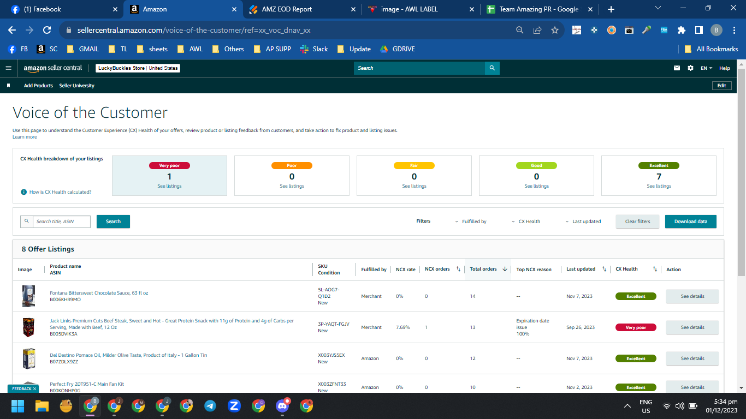Viewport: 746px width, 419px height.
Task: Open the Seller Central hamburger menu
Action: (x=8, y=68)
